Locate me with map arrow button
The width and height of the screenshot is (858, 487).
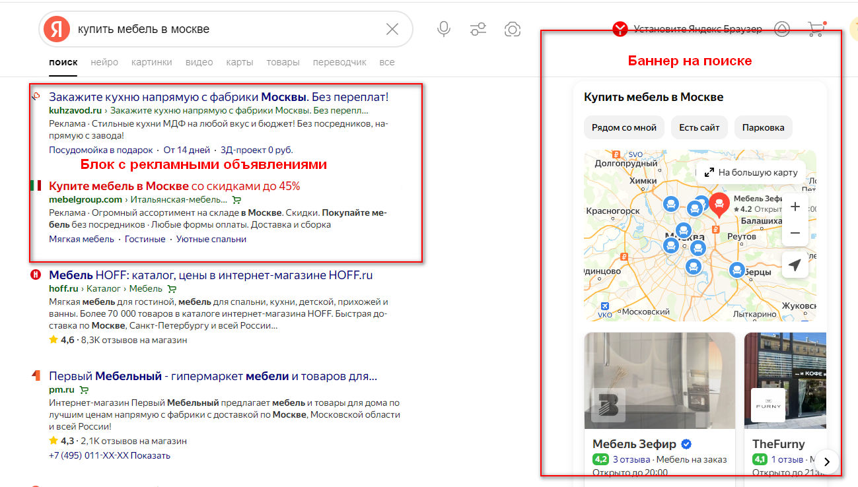pyautogui.click(x=795, y=265)
